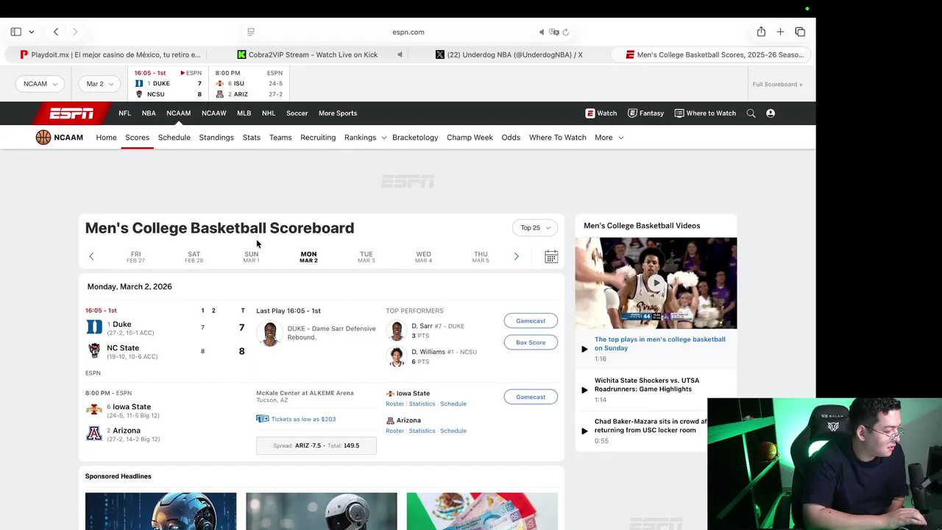
Task: Click NC State team logo in scoreboard
Action: tap(94, 351)
